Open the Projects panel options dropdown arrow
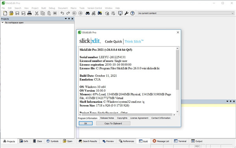236x148 pixels. tap(66, 18)
